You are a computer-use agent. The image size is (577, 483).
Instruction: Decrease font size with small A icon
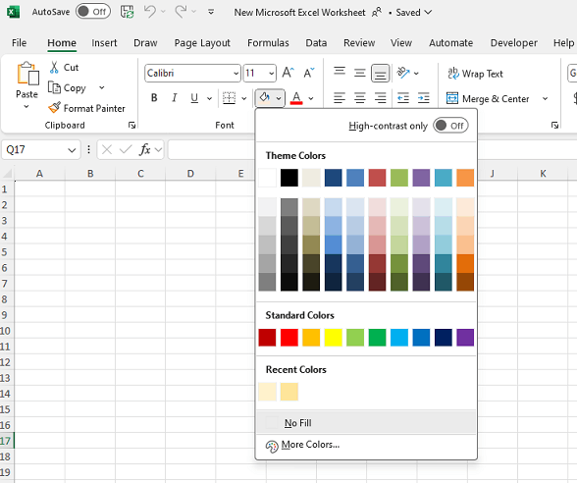point(309,73)
